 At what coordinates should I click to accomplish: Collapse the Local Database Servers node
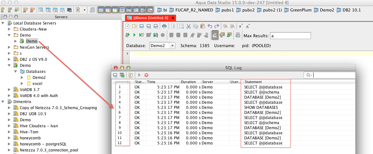coord(3,23)
